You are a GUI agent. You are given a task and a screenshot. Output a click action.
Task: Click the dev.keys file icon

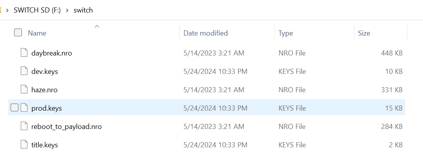coord(24,72)
